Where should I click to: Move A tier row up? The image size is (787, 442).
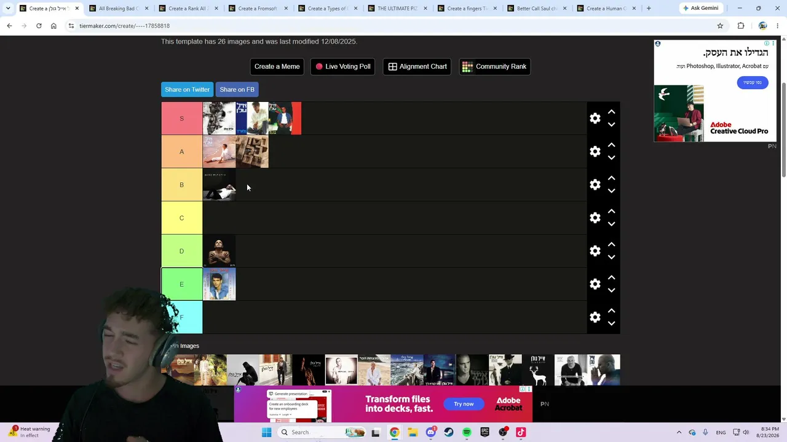coord(611,145)
